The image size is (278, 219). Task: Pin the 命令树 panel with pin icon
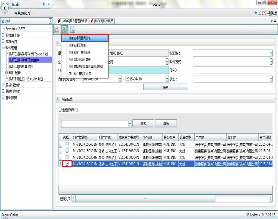[50, 21]
